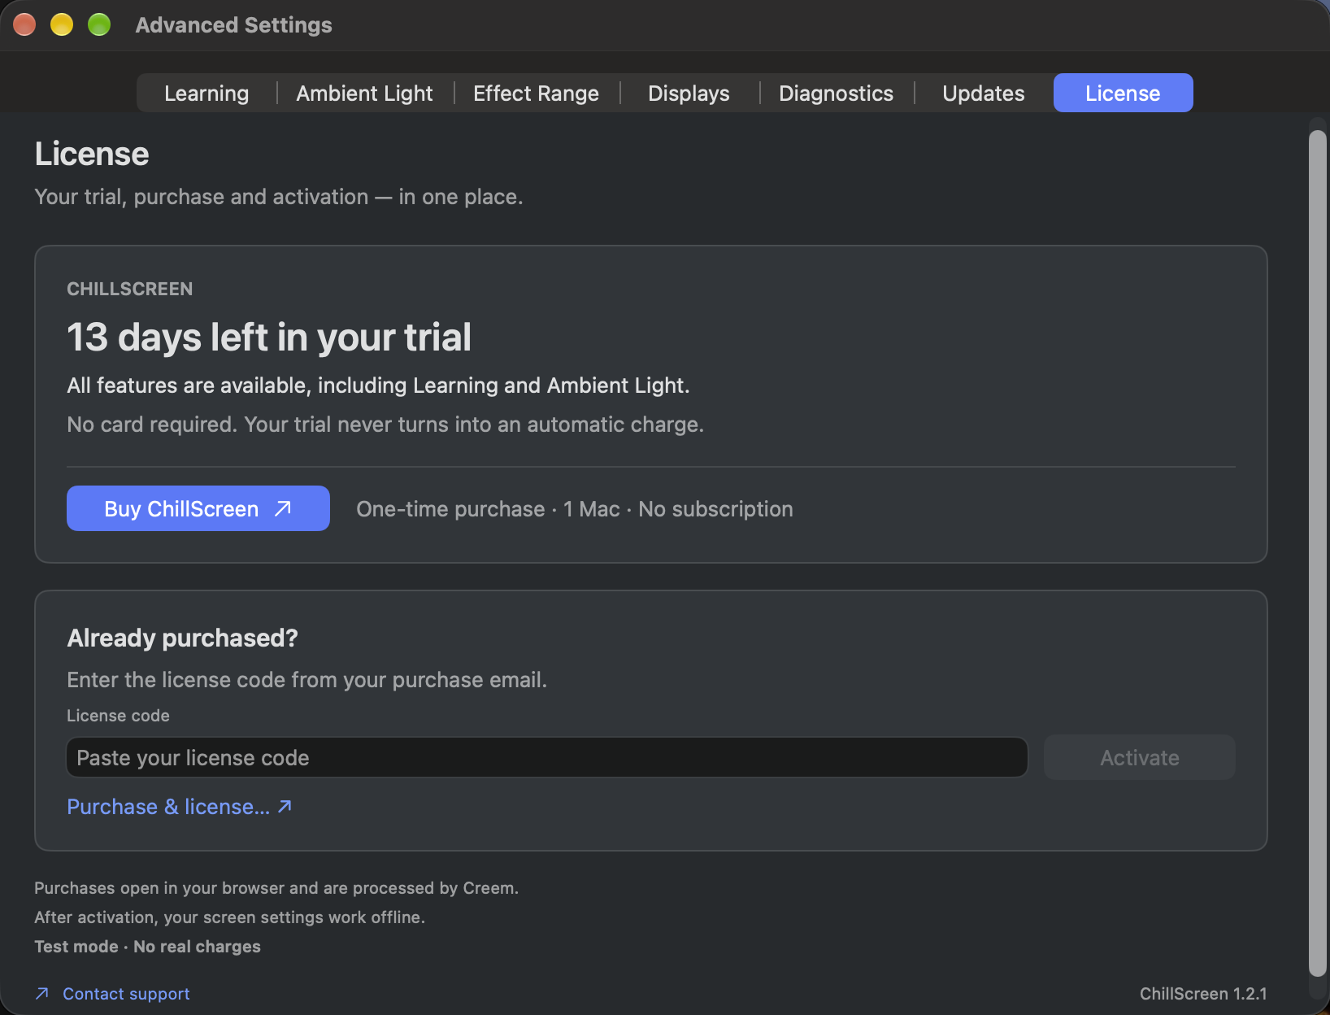
Task: Minimize the Advanced Settings window
Action: [62, 24]
